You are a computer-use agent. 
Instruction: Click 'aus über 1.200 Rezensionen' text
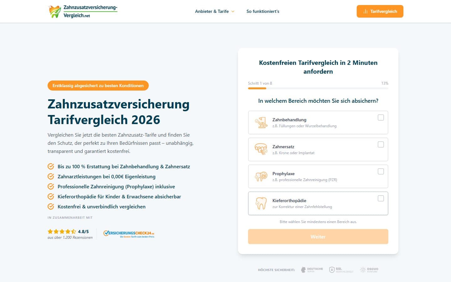(x=70, y=238)
